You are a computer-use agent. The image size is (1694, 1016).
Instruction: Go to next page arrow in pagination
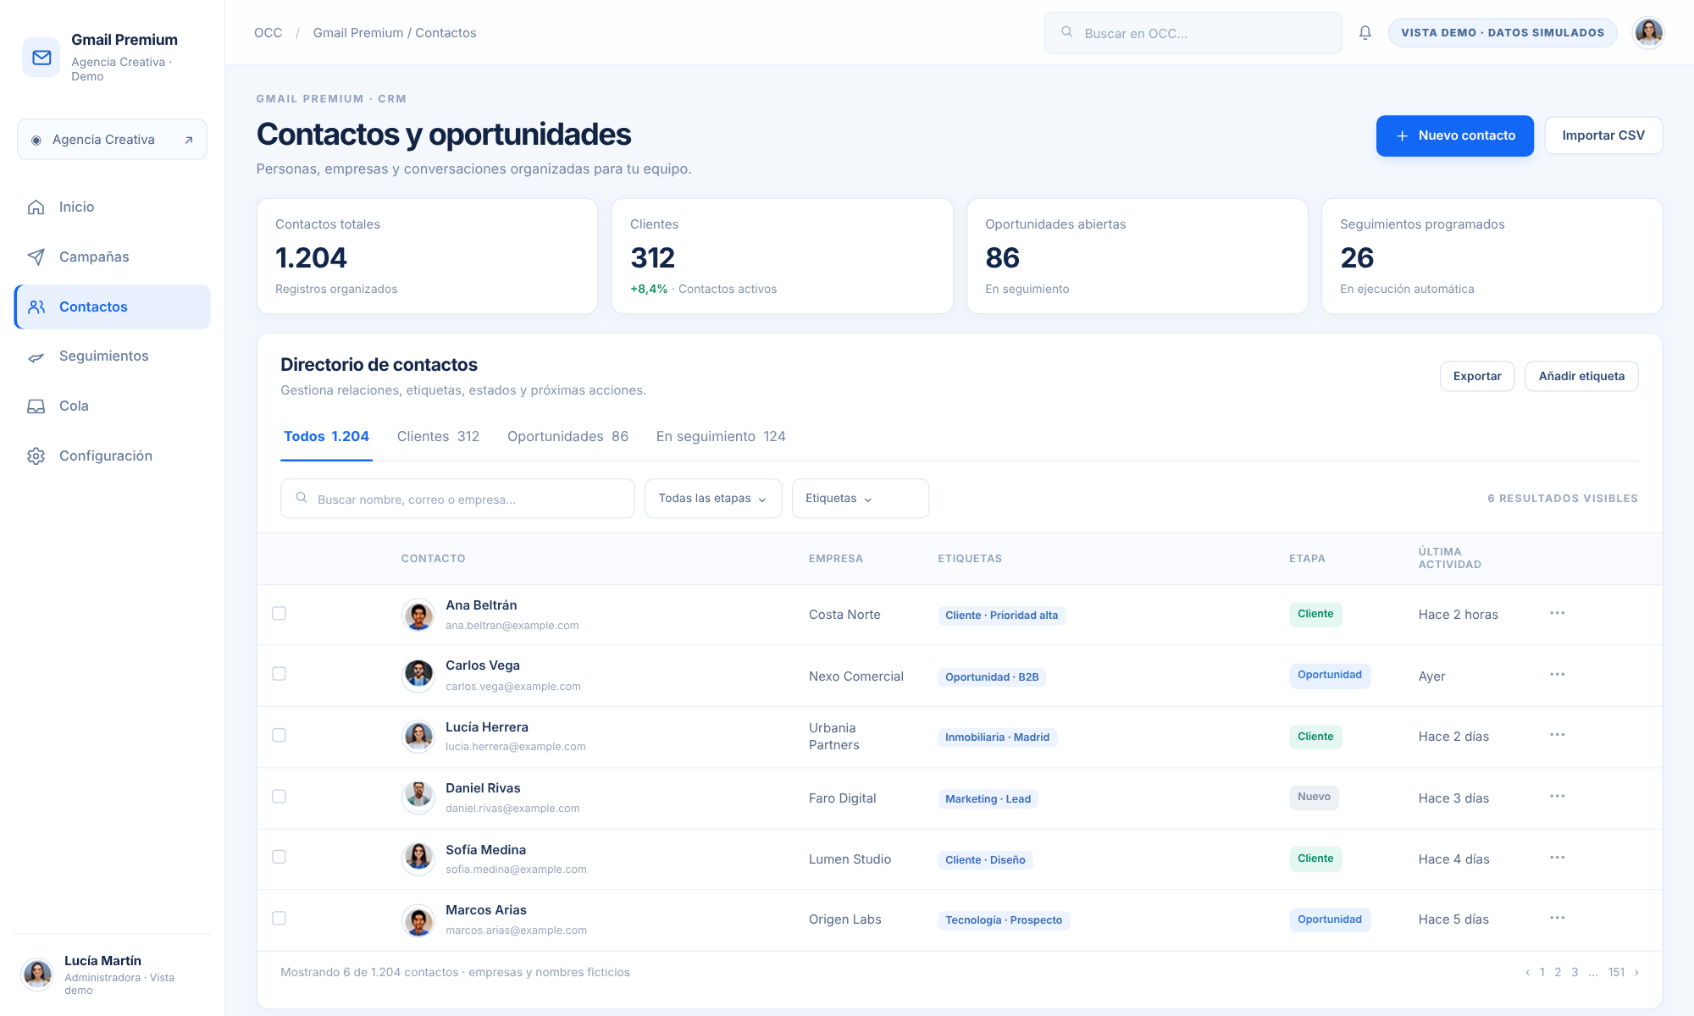[x=1636, y=973]
